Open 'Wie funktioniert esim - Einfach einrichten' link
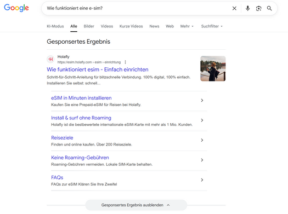 click(98, 70)
